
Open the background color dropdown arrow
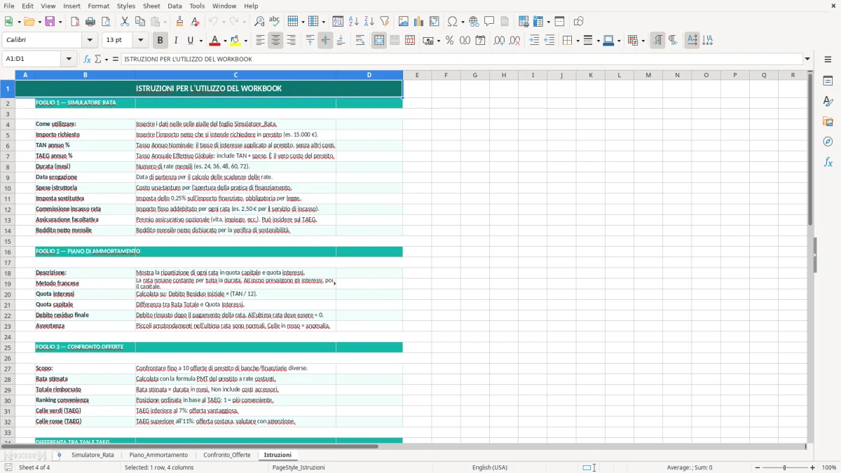(x=245, y=41)
